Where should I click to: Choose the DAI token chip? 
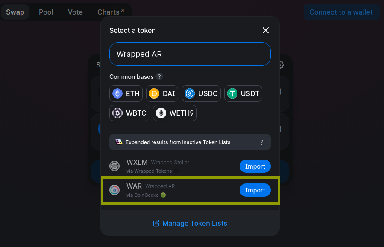click(x=162, y=93)
